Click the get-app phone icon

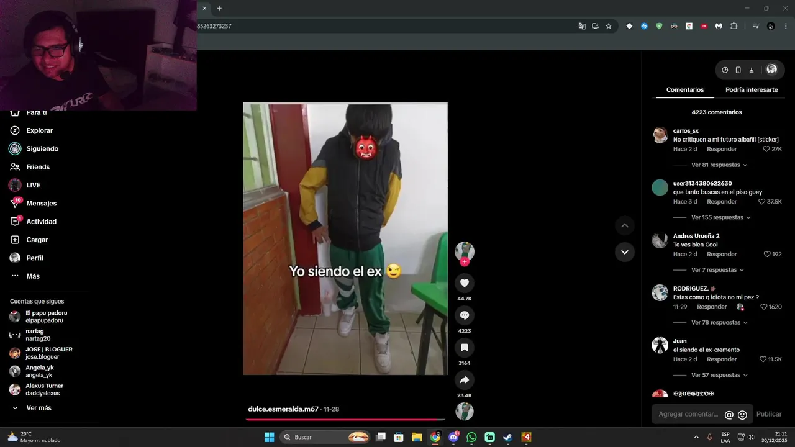[738, 70]
